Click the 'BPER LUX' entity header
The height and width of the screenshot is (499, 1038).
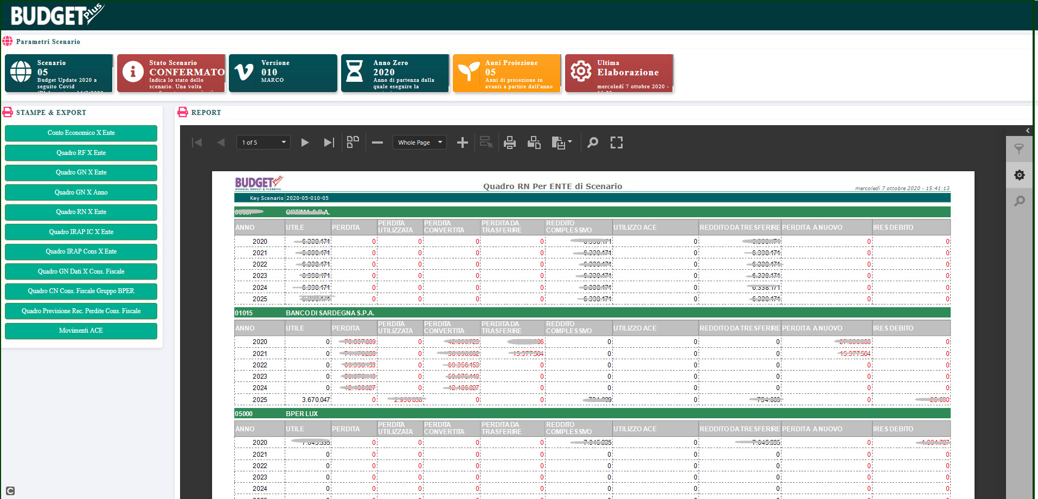tap(302, 413)
